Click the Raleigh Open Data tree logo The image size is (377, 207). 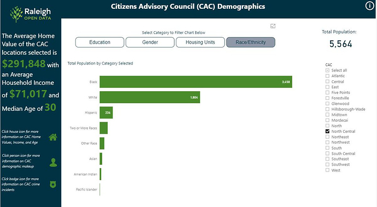(x=16, y=14)
